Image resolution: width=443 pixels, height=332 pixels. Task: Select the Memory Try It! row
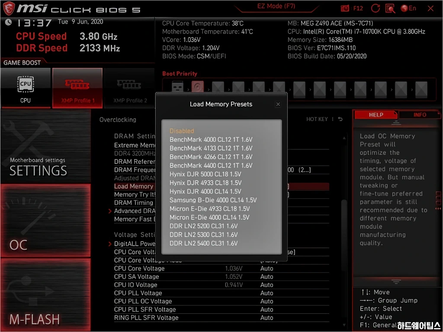pyautogui.click(x=221, y=194)
